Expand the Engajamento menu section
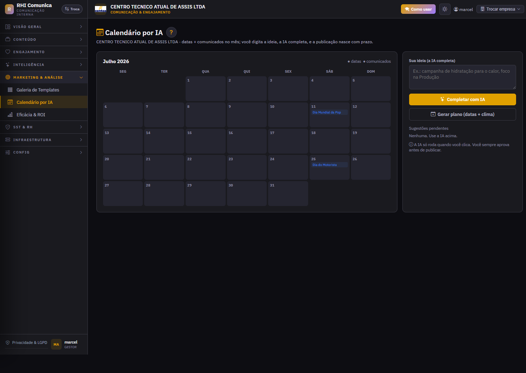Viewport: 526px width, 373px height. click(44, 52)
